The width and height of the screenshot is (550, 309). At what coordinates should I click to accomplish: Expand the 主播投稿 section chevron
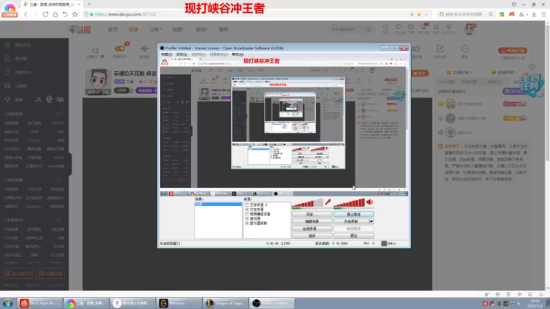coord(471,73)
